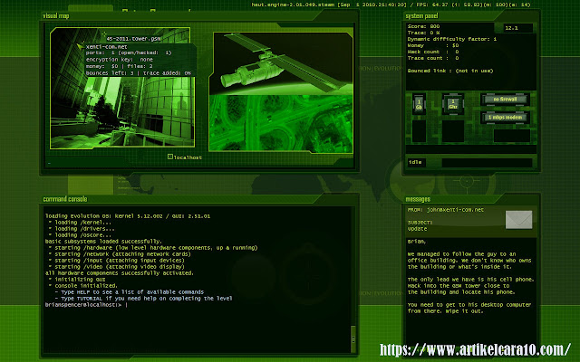580x362 pixels.
Task: Select the 45-2011.tower.gsm server node marker
Action: pyautogui.click(x=104, y=34)
